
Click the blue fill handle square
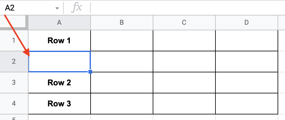tap(90, 72)
